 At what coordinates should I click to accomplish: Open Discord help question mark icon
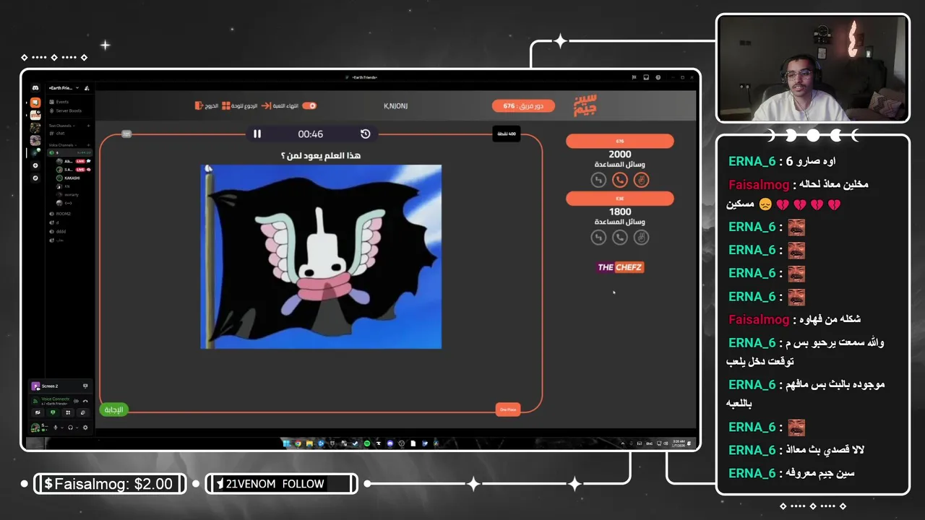tap(658, 77)
